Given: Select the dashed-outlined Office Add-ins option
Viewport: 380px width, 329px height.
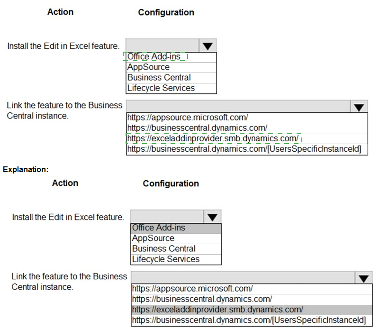Looking at the screenshot, I should [x=154, y=57].
